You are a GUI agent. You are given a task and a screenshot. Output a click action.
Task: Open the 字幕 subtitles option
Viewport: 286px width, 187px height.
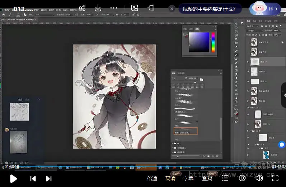[x=188, y=178]
